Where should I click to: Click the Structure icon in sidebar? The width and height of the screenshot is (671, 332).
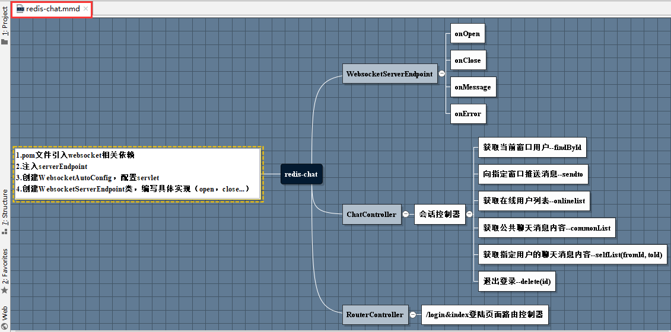click(5, 231)
